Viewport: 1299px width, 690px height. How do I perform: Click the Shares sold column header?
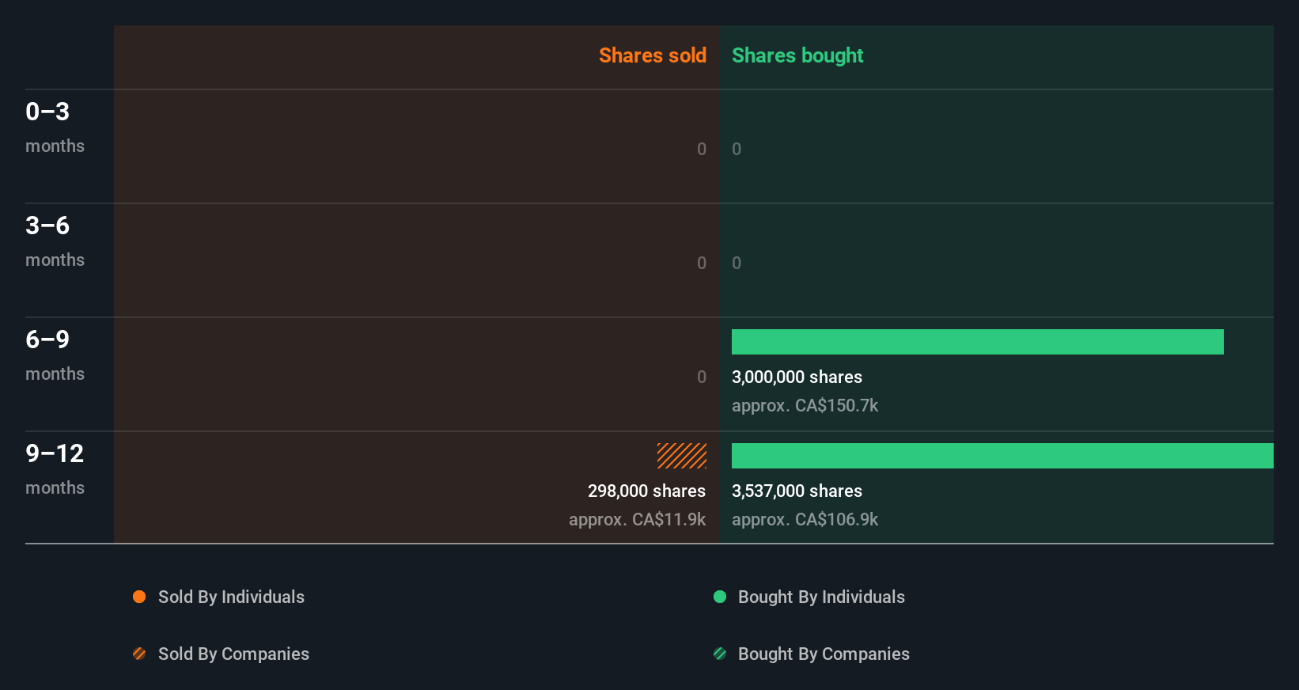tap(652, 55)
